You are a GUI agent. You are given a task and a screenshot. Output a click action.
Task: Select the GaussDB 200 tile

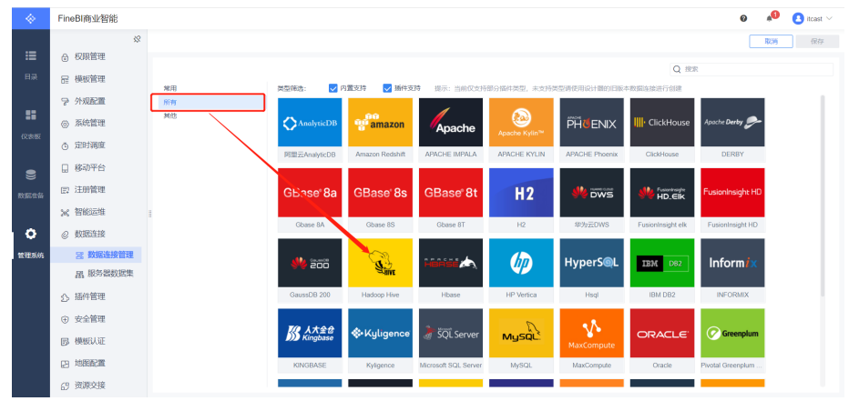pyautogui.click(x=310, y=271)
